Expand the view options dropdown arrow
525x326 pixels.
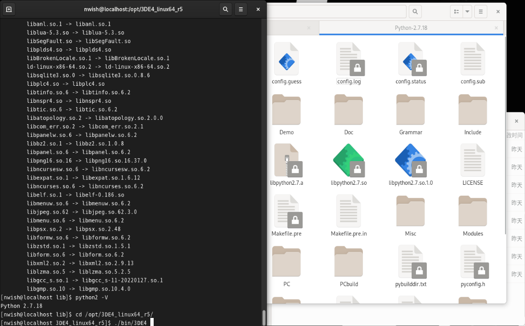468,11
